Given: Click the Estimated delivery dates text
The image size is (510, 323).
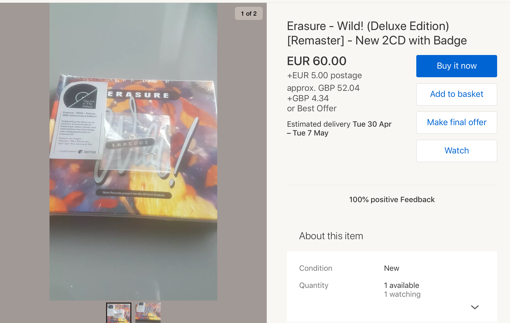Looking at the screenshot, I should [x=339, y=128].
